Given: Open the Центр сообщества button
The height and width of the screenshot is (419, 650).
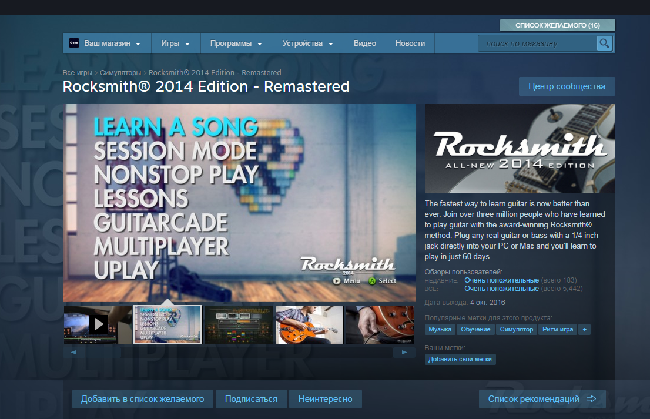Looking at the screenshot, I should 567,86.
